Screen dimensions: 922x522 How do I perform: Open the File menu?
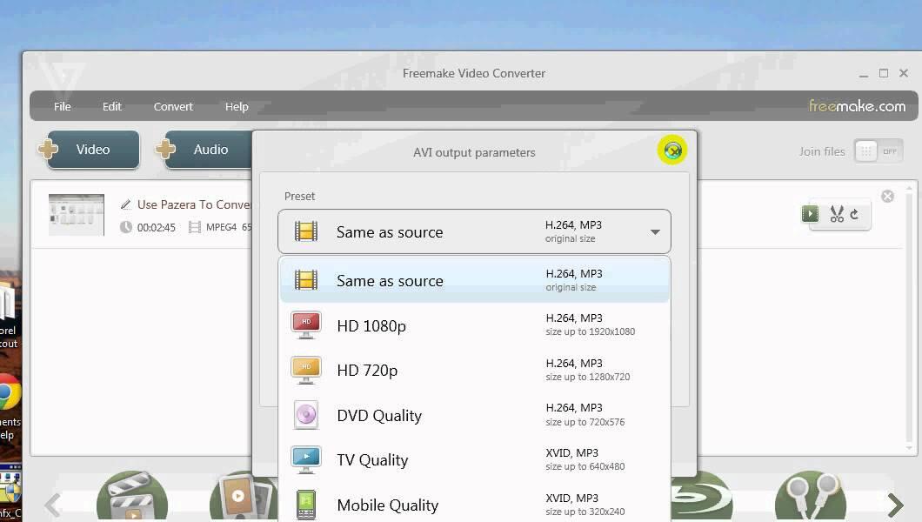click(x=63, y=106)
